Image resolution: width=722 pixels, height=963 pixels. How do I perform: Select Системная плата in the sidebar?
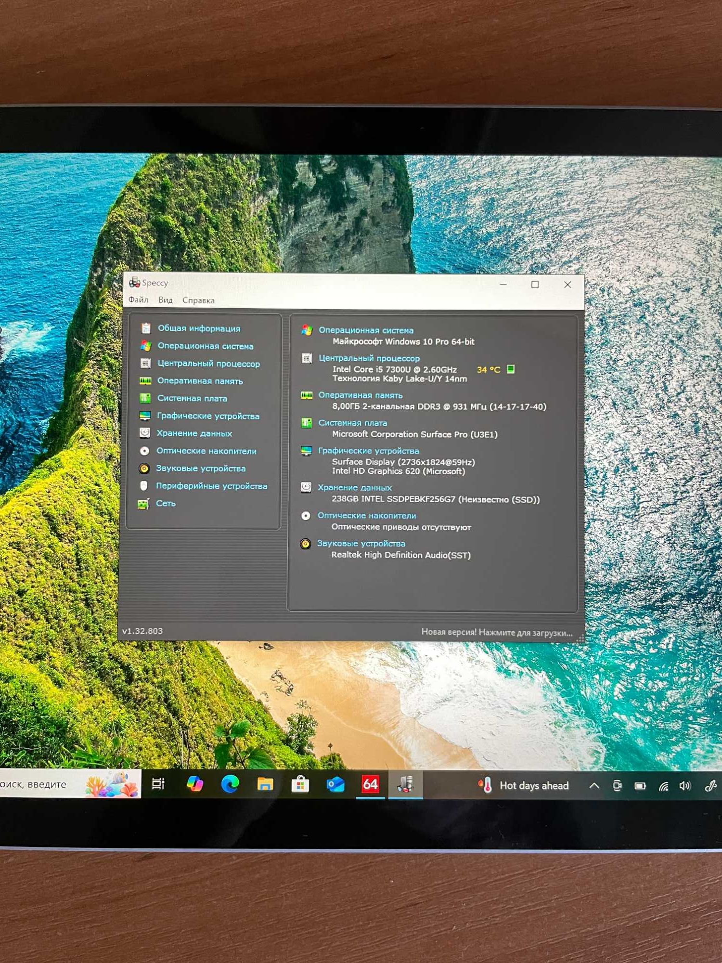coord(192,398)
